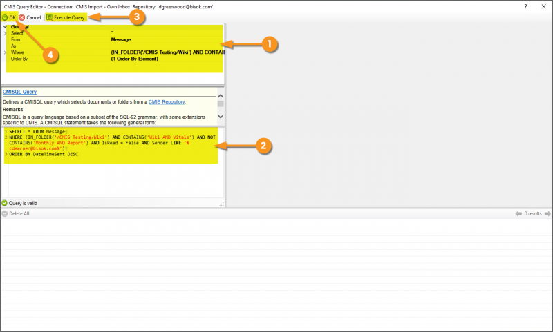
Task: Open the CMIS Repository help link
Action: point(167,101)
